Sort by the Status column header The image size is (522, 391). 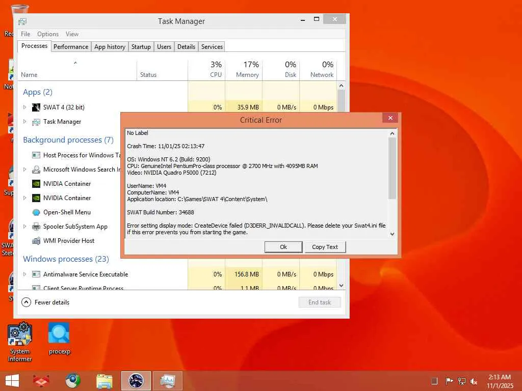[x=163, y=70]
